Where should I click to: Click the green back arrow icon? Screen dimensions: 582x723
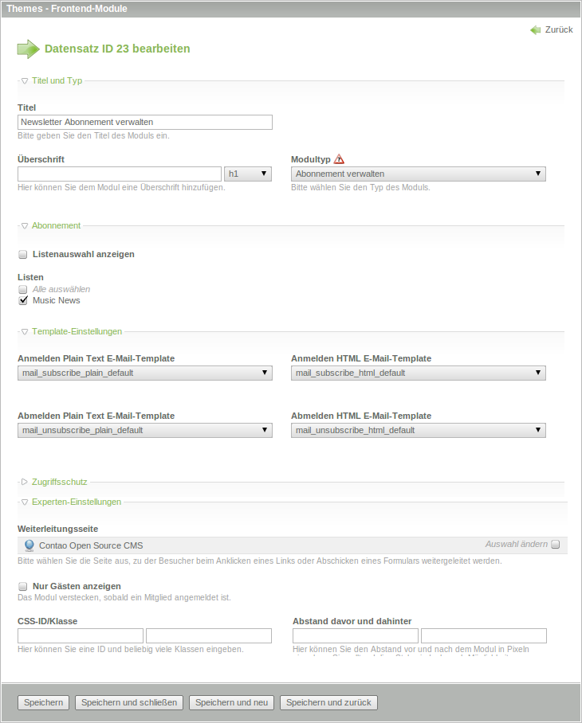(535, 29)
